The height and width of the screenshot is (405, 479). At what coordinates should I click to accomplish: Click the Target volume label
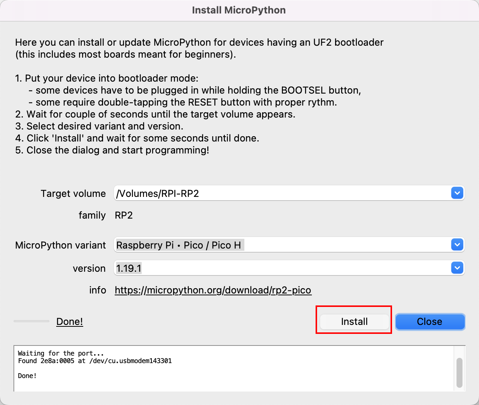click(x=73, y=194)
